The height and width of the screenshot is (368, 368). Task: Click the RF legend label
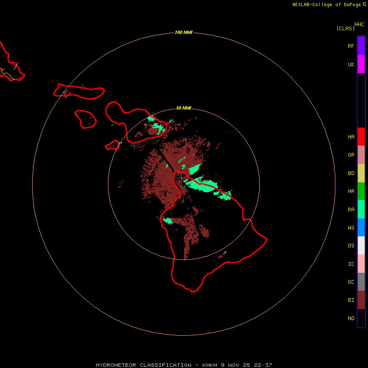click(351, 46)
